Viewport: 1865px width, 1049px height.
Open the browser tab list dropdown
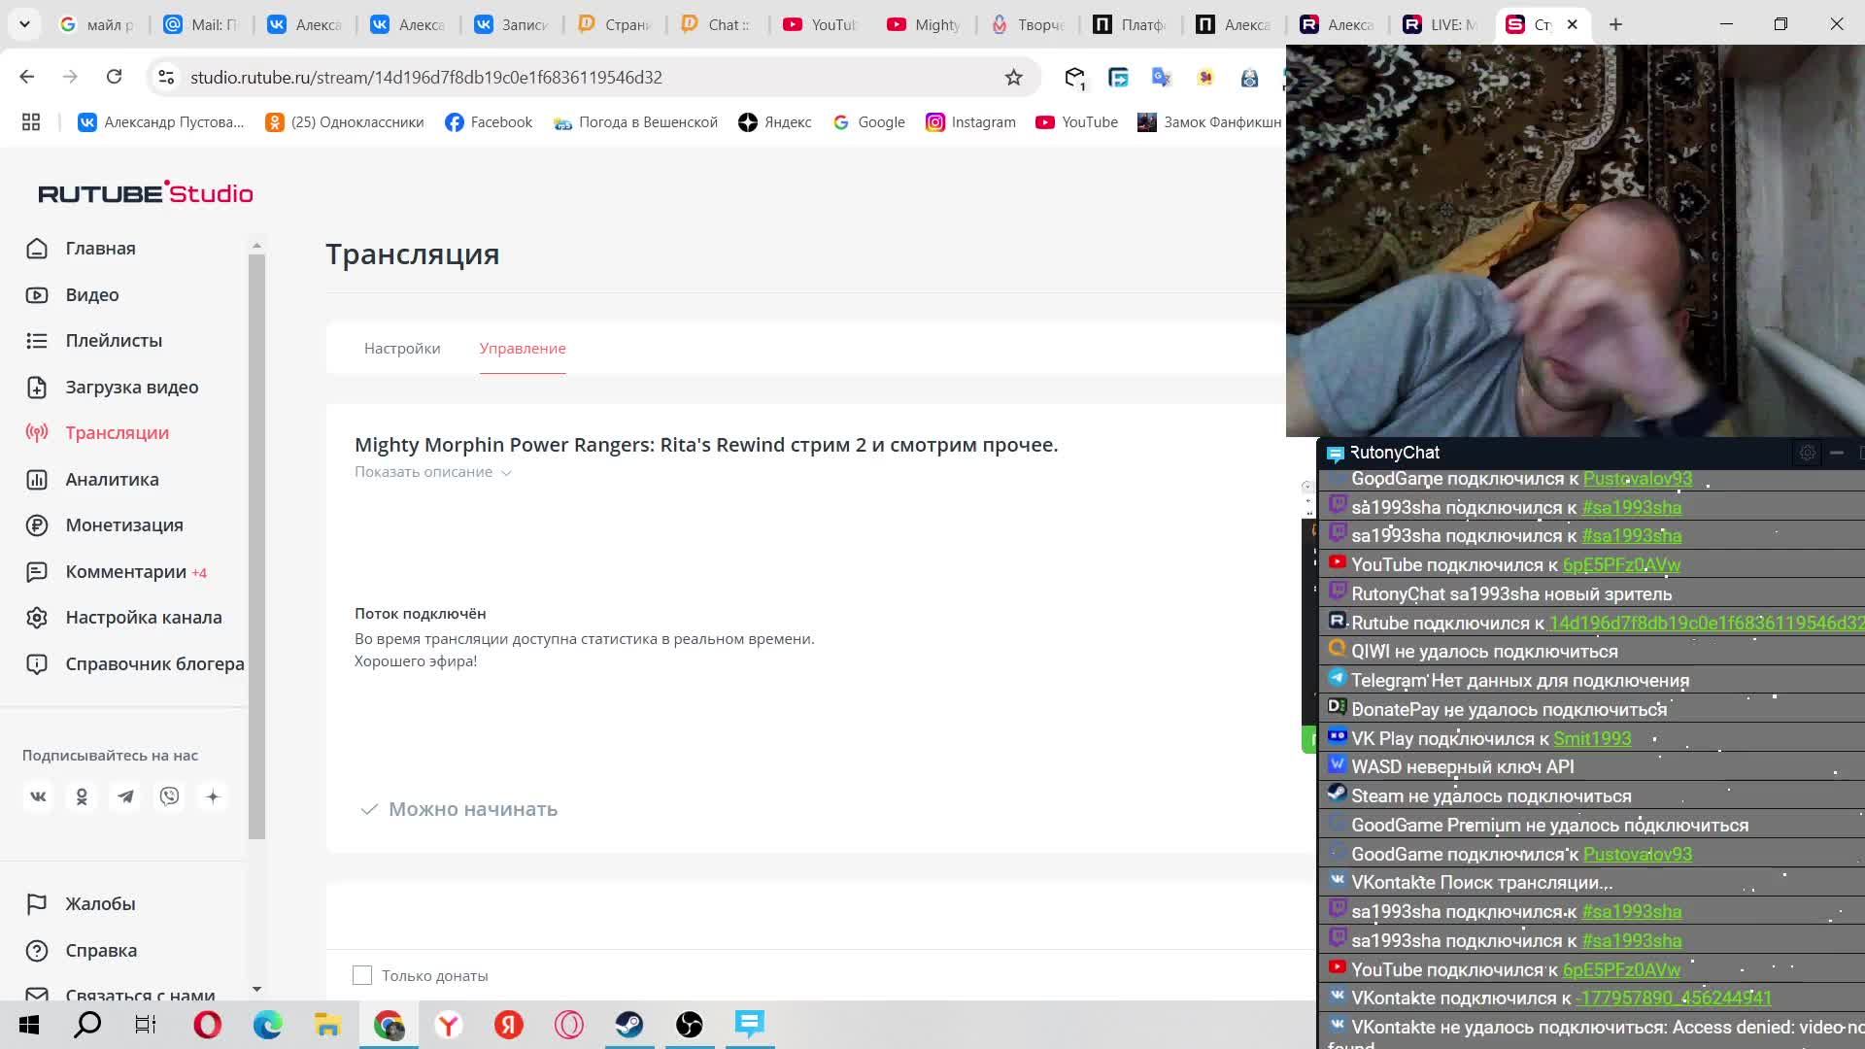pos(24,24)
